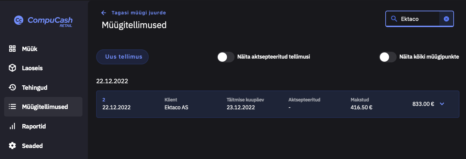This screenshot has width=466, height=159.
Task: Expand order row with chevron arrow
Action: coord(442,104)
